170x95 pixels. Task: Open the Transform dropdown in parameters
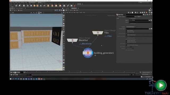pyautogui.click(x=131, y=27)
